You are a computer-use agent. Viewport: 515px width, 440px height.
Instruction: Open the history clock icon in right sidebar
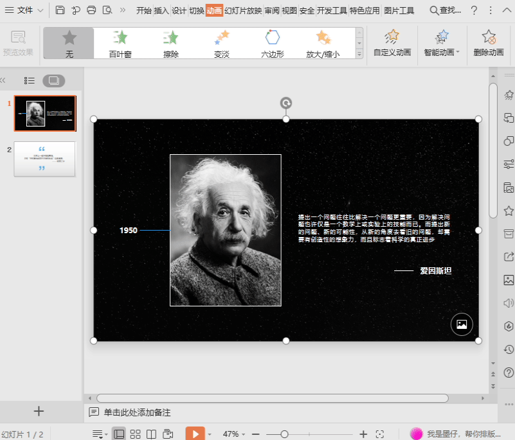pos(509,349)
